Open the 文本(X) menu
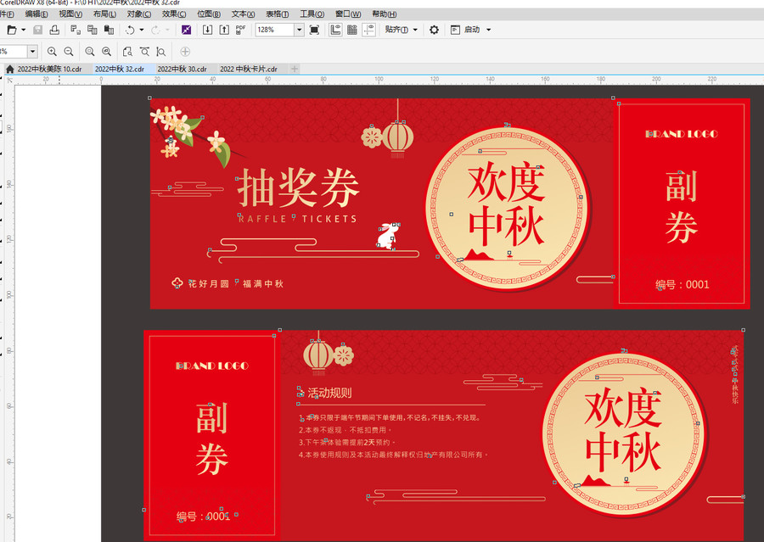Viewport: 764px width, 542px height. pos(243,14)
